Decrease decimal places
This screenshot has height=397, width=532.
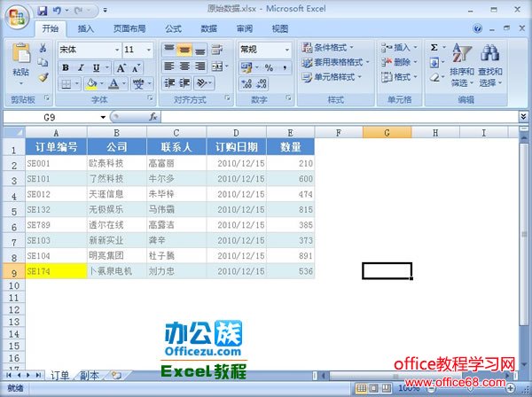pos(262,83)
